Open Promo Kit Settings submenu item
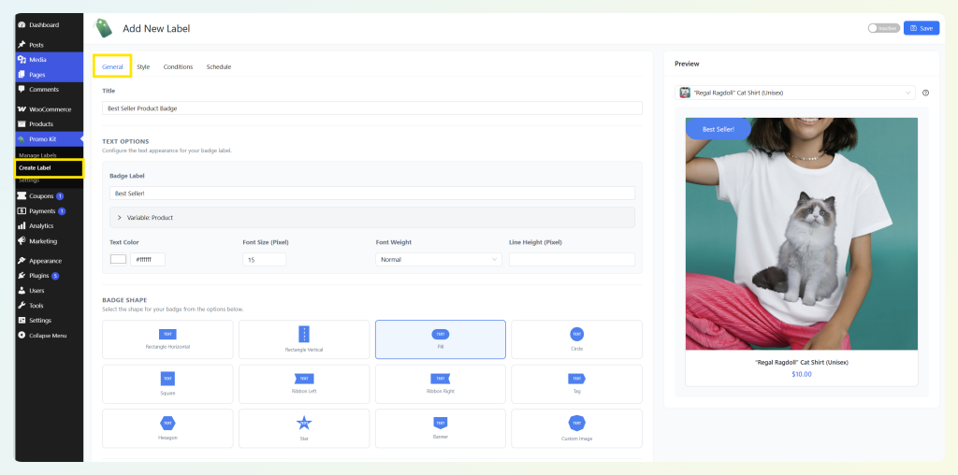The height and width of the screenshot is (475, 958). (29, 180)
